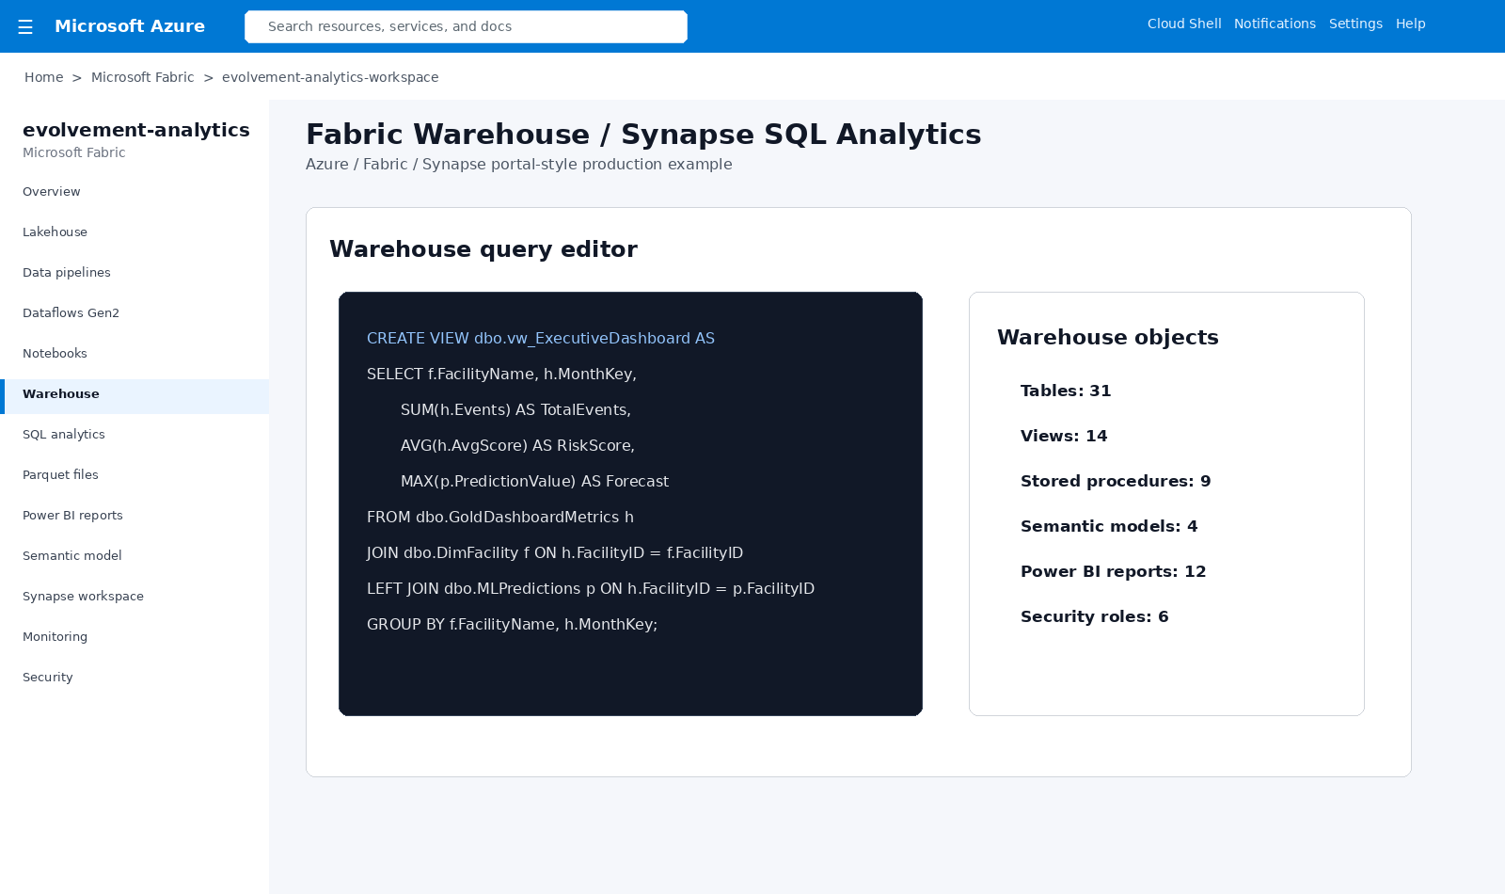Open Notifications
The width and height of the screenshot is (1505, 894).
[1275, 24]
